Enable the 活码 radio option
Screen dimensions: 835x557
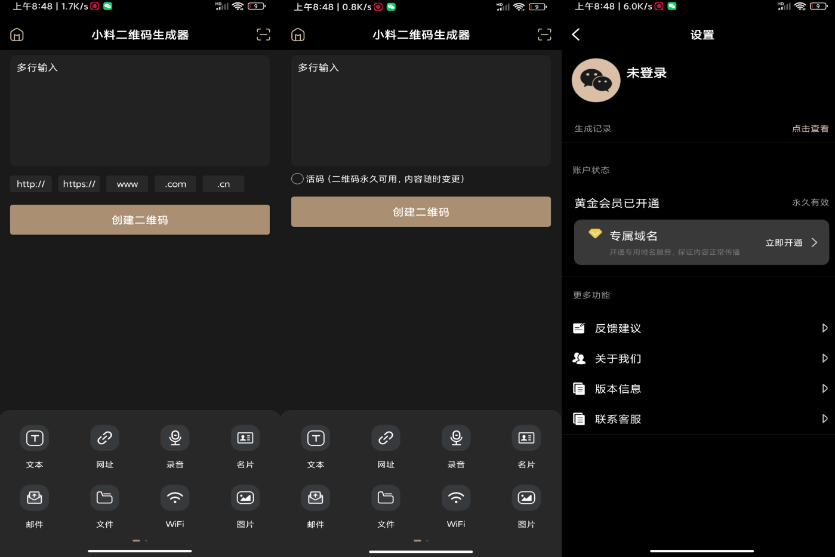pos(297,179)
